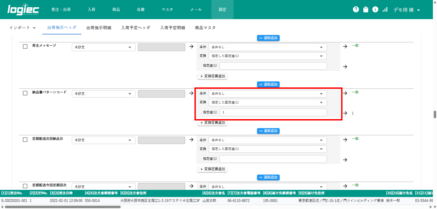Enable the 定期配送次回納品日 checkbox
This screenshot has height=209, width=437.
[25, 140]
